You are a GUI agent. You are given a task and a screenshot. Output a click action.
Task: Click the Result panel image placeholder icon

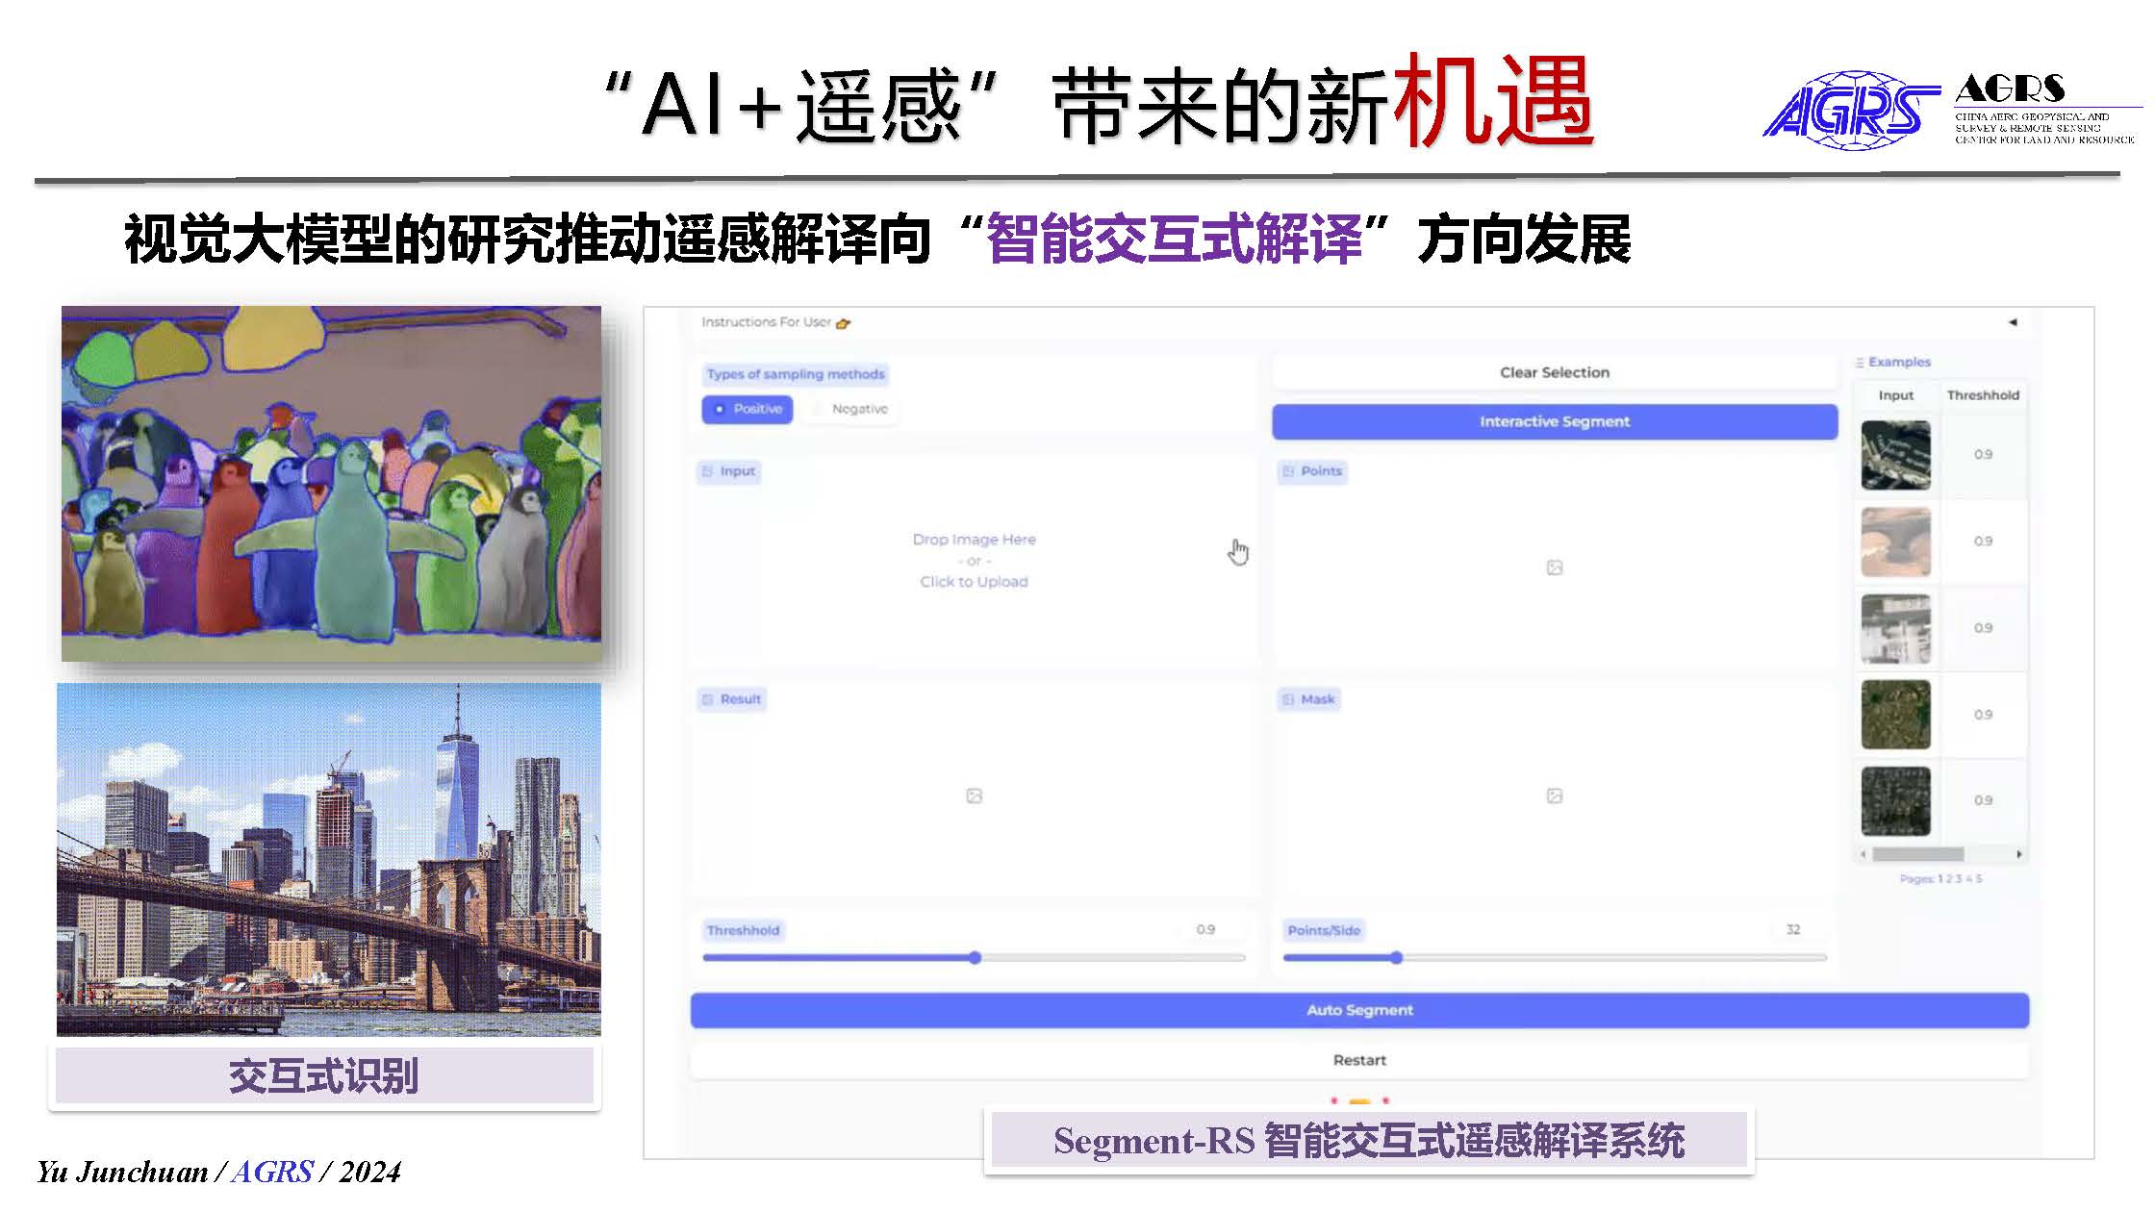tap(974, 795)
